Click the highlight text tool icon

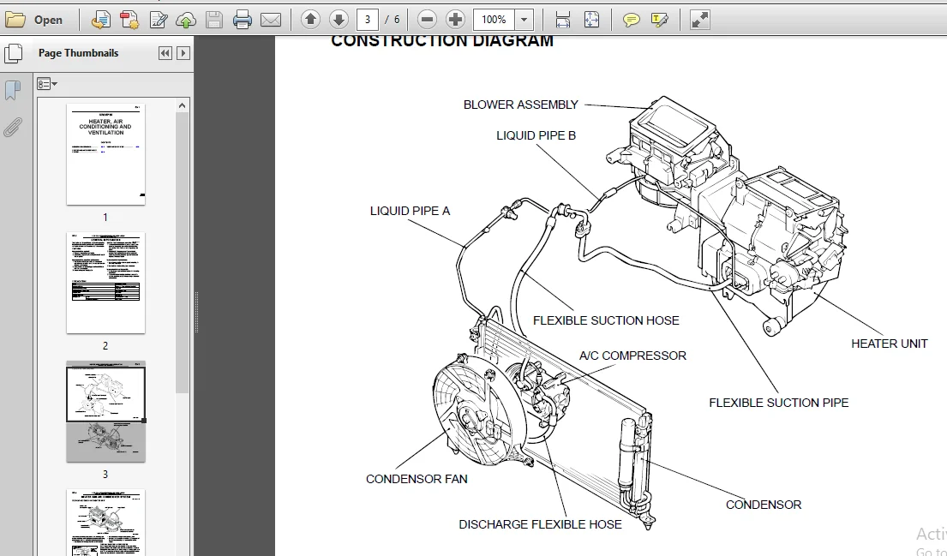[x=660, y=20]
